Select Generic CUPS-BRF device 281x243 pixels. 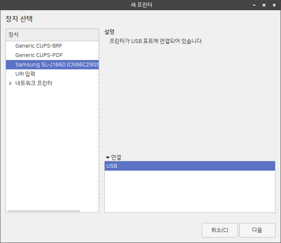point(39,46)
